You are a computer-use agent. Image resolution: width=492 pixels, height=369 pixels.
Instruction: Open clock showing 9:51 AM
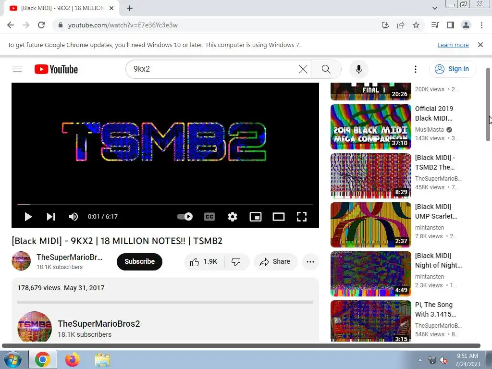pos(467,360)
